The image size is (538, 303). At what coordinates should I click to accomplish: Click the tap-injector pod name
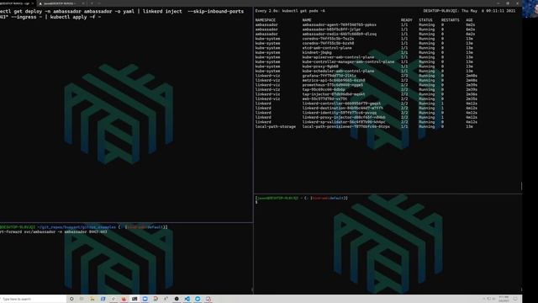(x=334, y=94)
